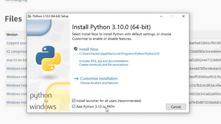Click the Cancel button
This screenshot has height=124, width=221.
coord(176,107)
